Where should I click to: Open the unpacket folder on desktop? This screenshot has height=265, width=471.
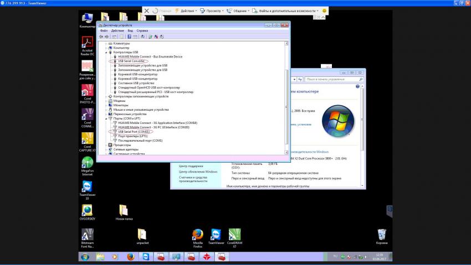tap(142, 235)
